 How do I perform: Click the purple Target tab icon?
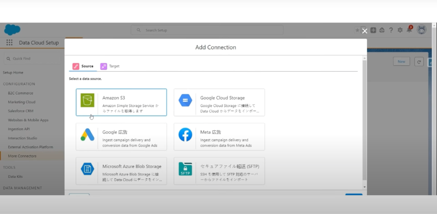[x=104, y=66]
